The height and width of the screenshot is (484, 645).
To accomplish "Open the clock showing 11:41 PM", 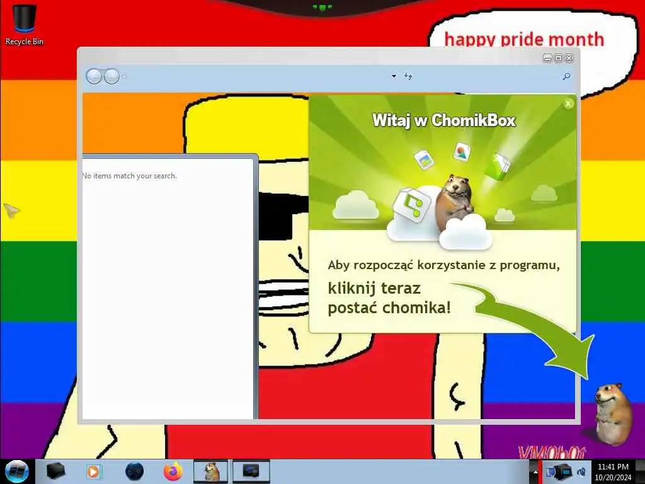I will (x=613, y=472).
